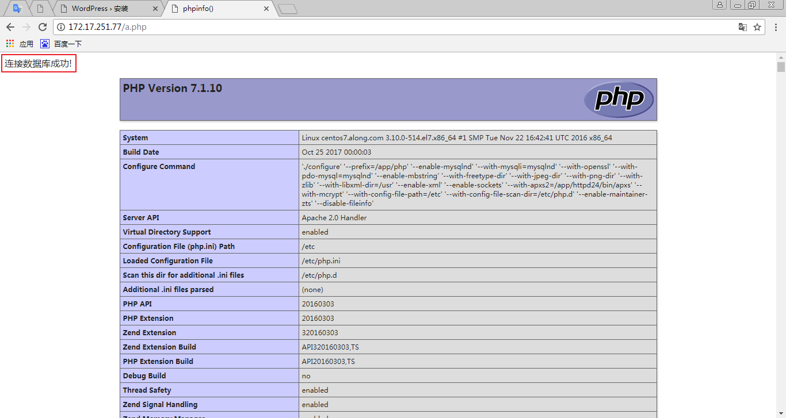
Task: Reload the current page
Action: click(42, 26)
